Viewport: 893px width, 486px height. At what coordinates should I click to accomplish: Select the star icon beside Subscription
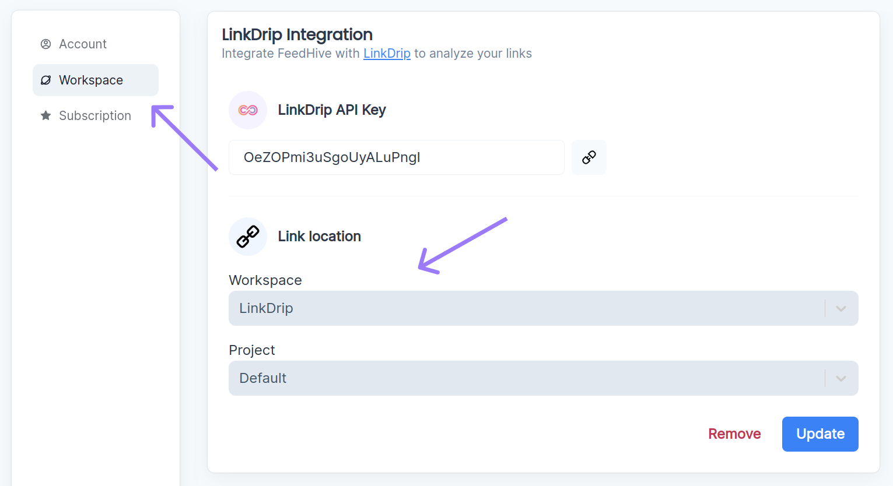45,115
